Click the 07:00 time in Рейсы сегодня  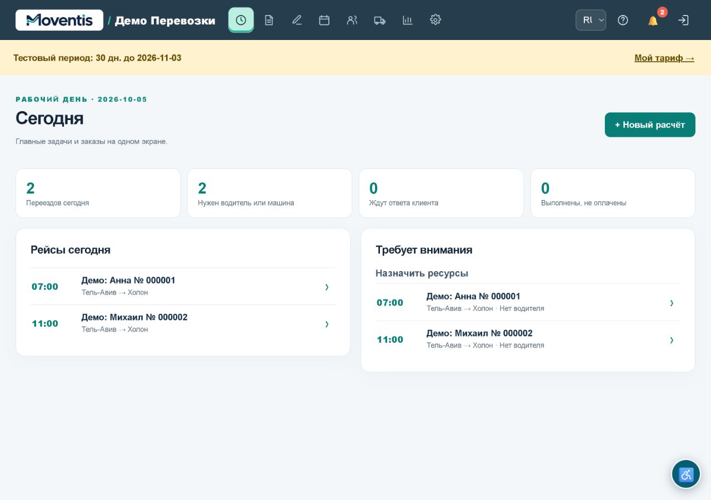(x=45, y=287)
